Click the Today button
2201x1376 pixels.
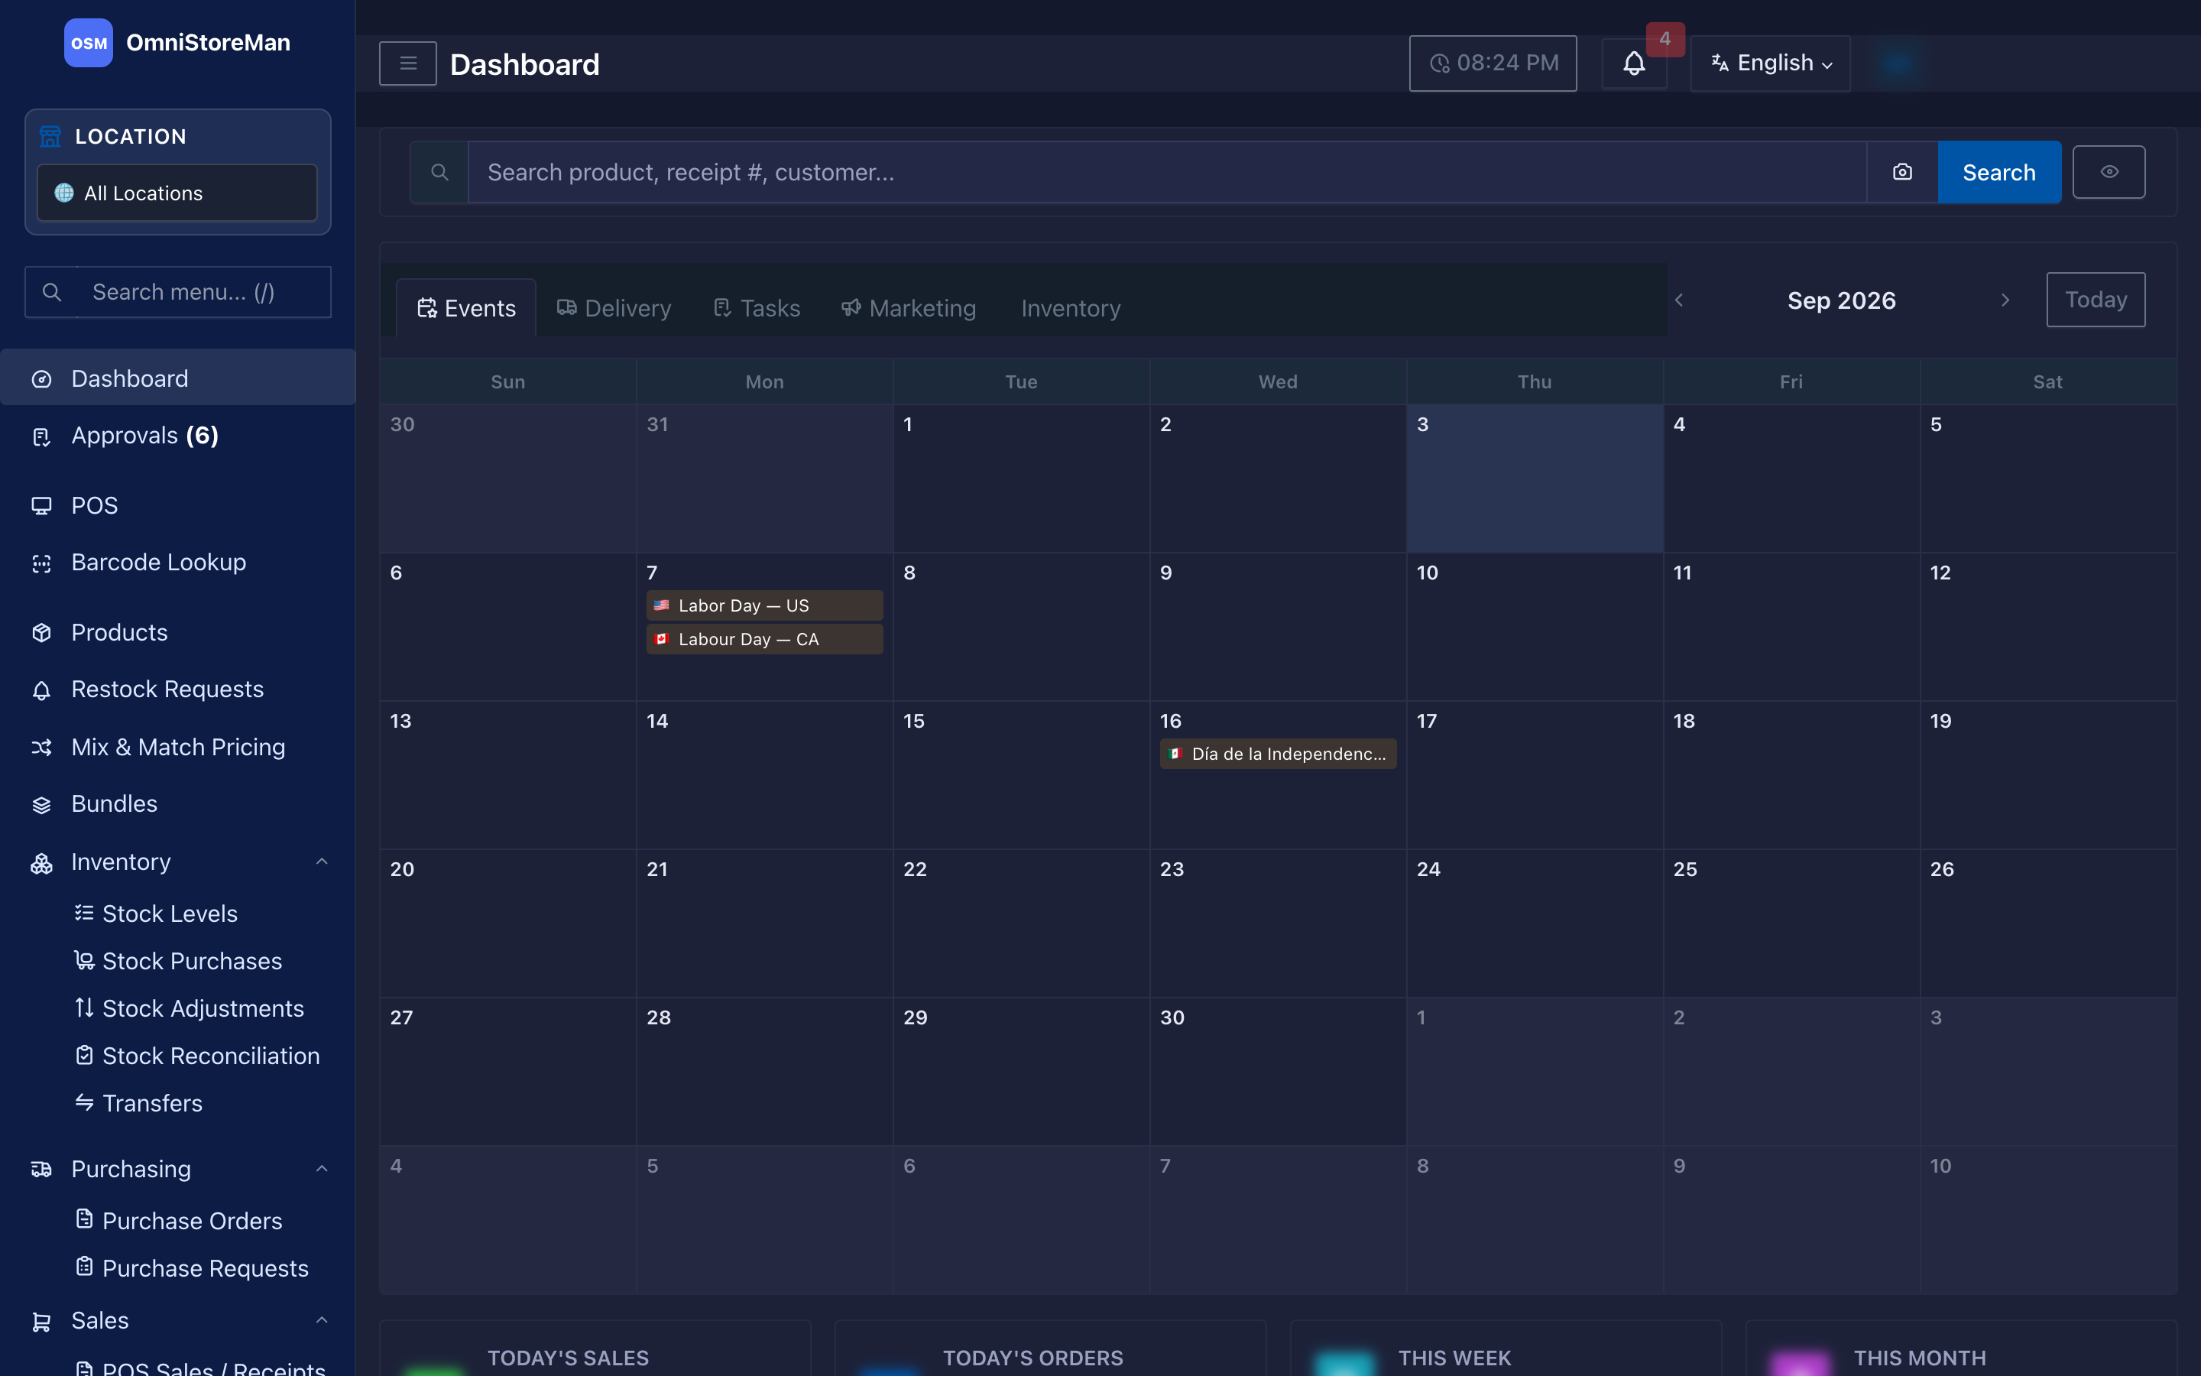(x=2096, y=300)
